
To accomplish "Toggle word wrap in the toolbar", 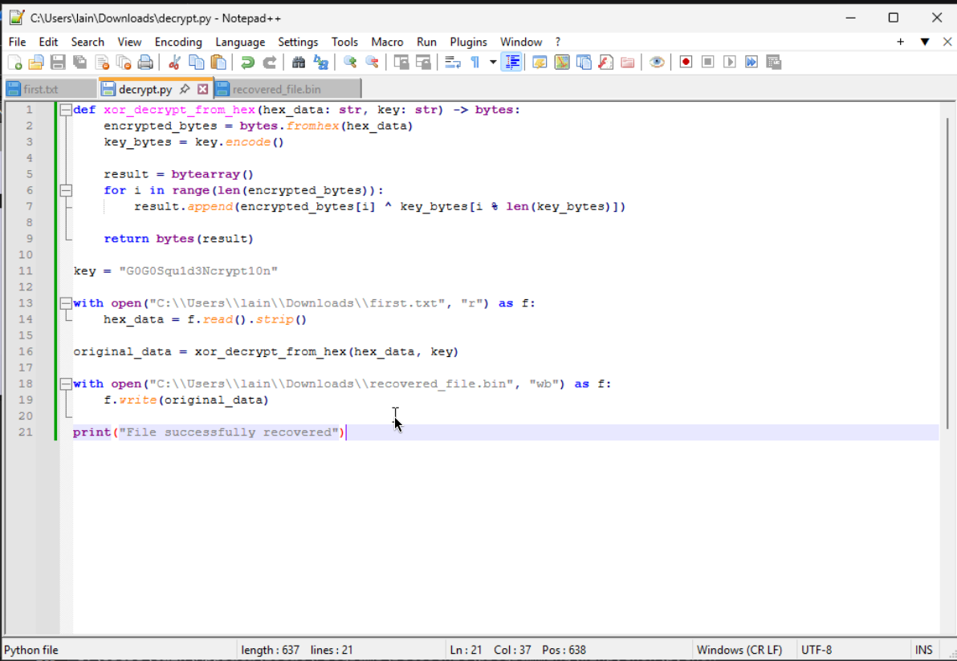I will [453, 63].
